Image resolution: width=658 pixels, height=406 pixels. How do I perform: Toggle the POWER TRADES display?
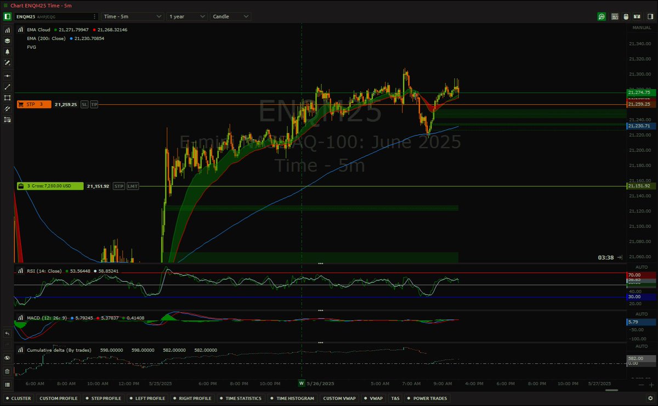(x=427, y=398)
